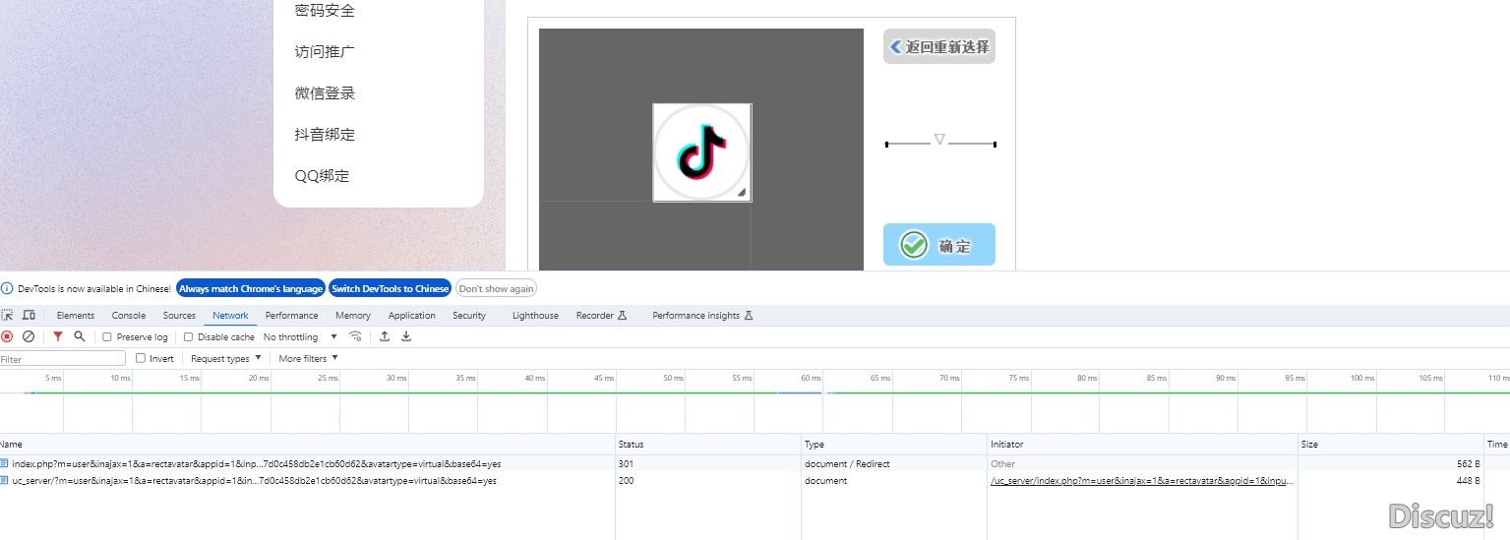Open network search with magnifier icon
Screen dimensions: 1510x540
tap(80, 336)
